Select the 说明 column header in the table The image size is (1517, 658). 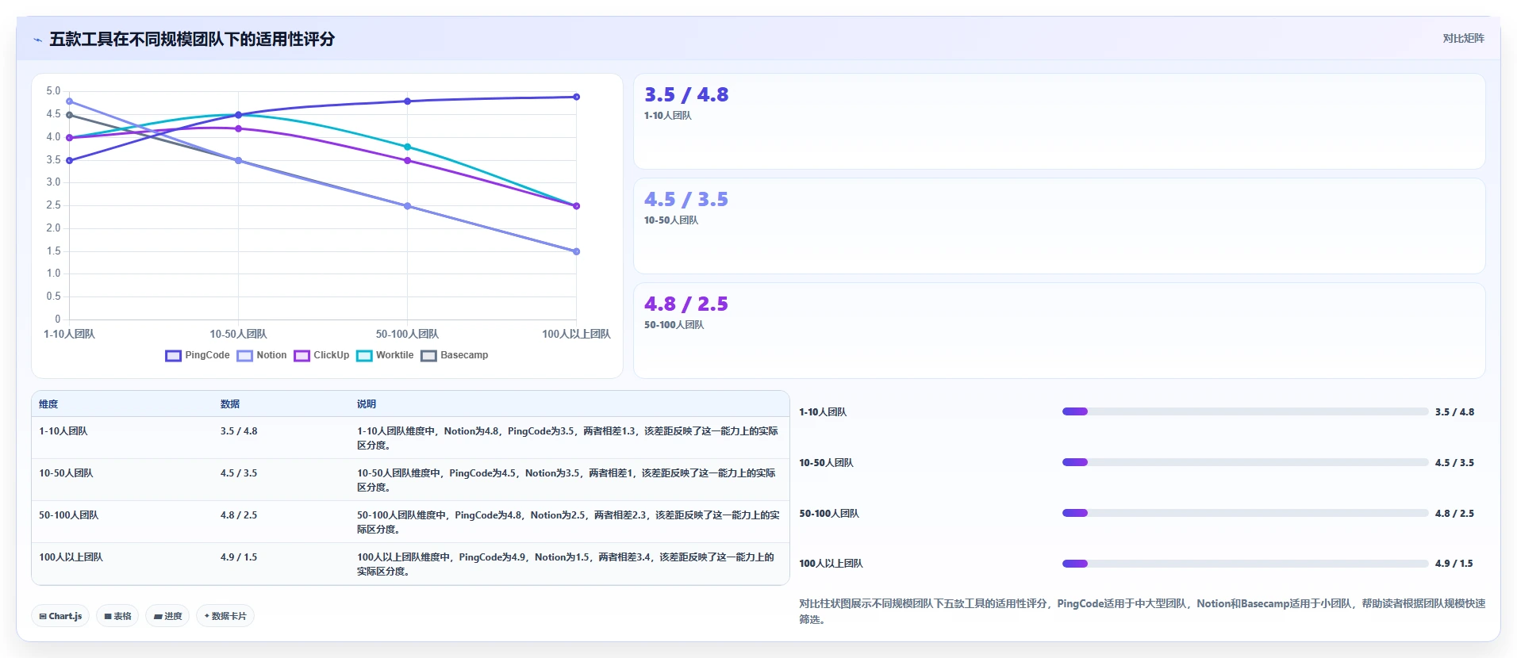(367, 404)
